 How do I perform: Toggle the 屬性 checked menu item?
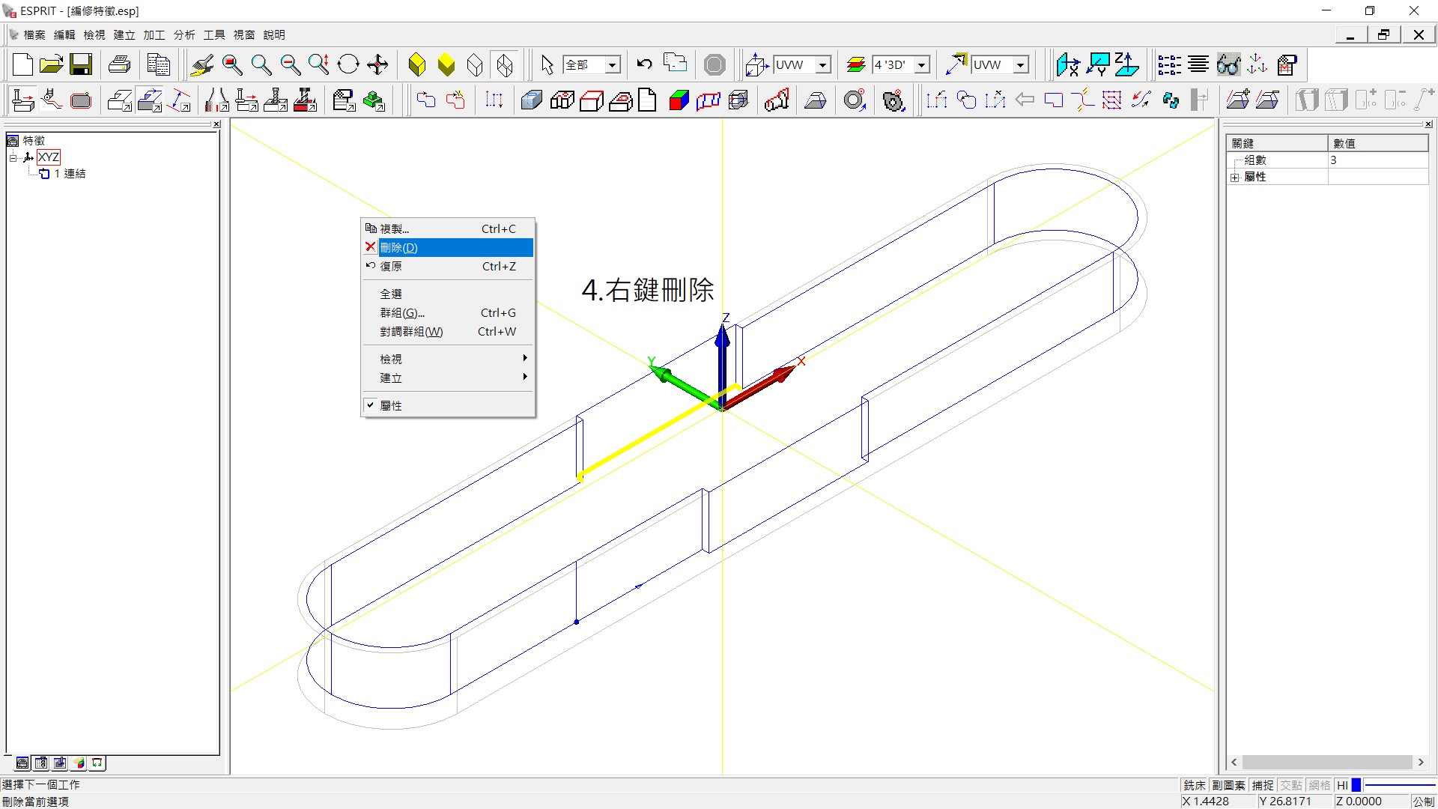(x=391, y=405)
